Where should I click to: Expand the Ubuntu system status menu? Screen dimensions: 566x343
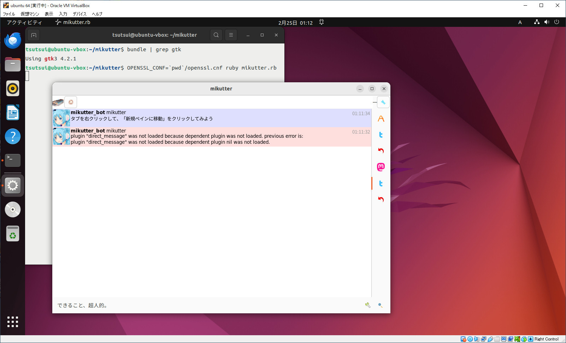coord(546,22)
